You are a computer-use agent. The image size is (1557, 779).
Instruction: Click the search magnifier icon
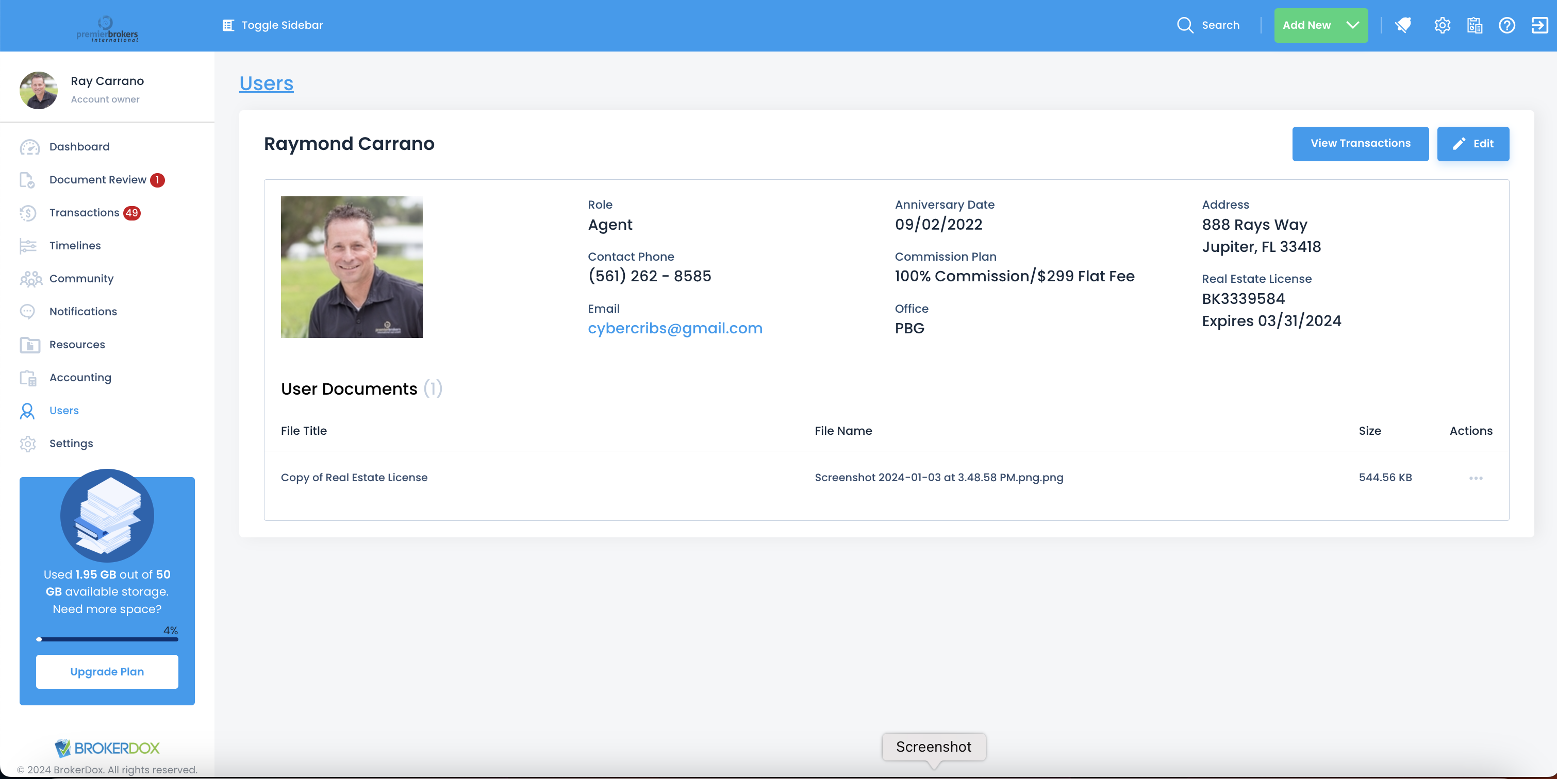(x=1185, y=25)
